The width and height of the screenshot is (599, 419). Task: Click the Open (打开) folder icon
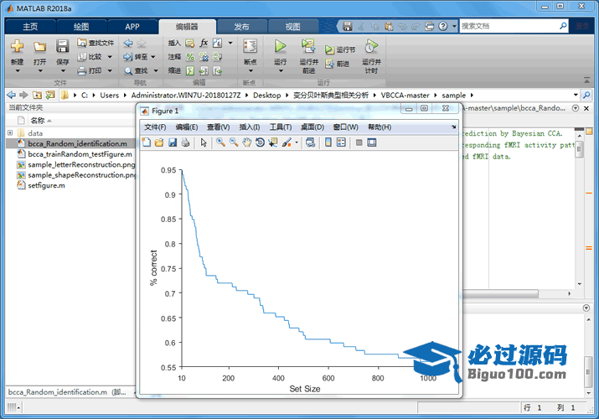point(39,47)
